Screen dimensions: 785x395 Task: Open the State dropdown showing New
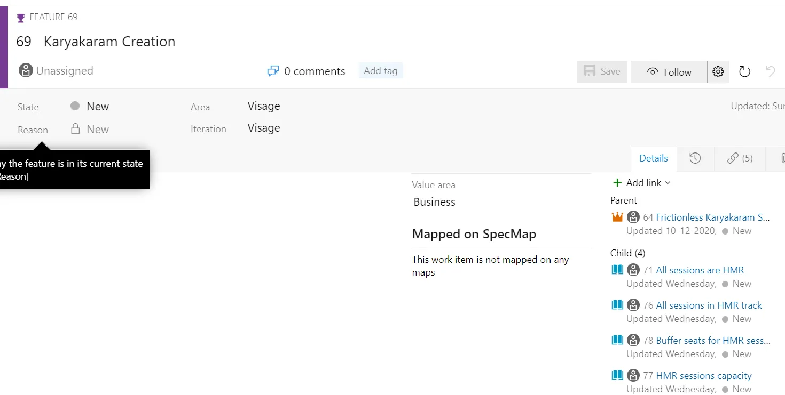[x=99, y=106]
